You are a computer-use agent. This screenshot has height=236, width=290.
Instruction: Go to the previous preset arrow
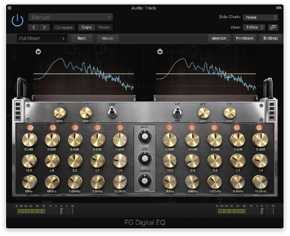(34, 27)
